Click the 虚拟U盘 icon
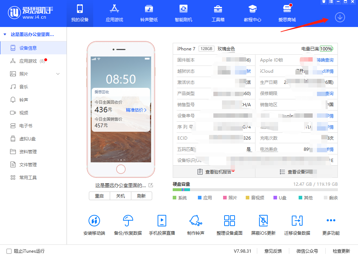 tap(13, 139)
